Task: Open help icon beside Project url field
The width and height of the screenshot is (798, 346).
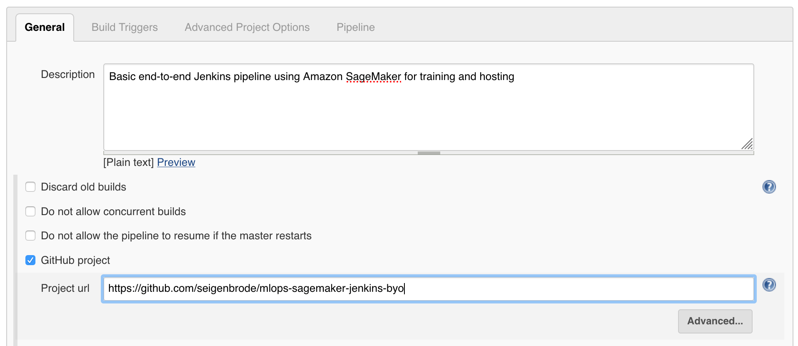Action: pos(769,285)
